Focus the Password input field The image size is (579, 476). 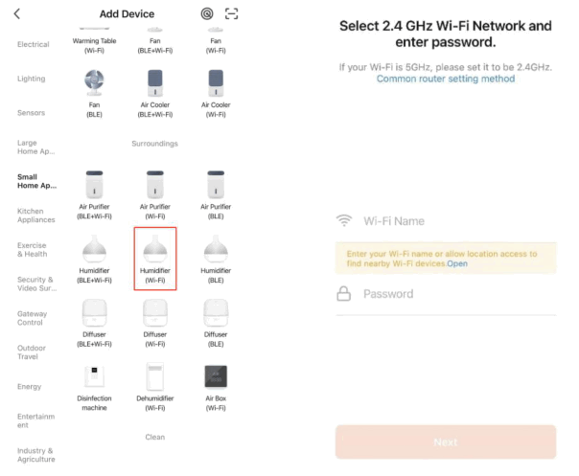pyautogui.click(x=455, y=294)
